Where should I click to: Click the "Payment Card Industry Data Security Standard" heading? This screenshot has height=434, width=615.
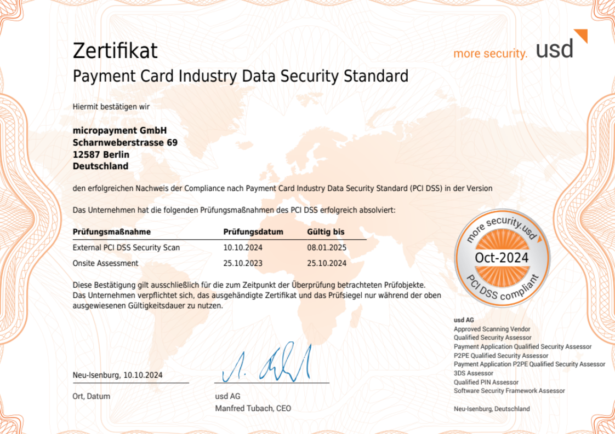241,77
